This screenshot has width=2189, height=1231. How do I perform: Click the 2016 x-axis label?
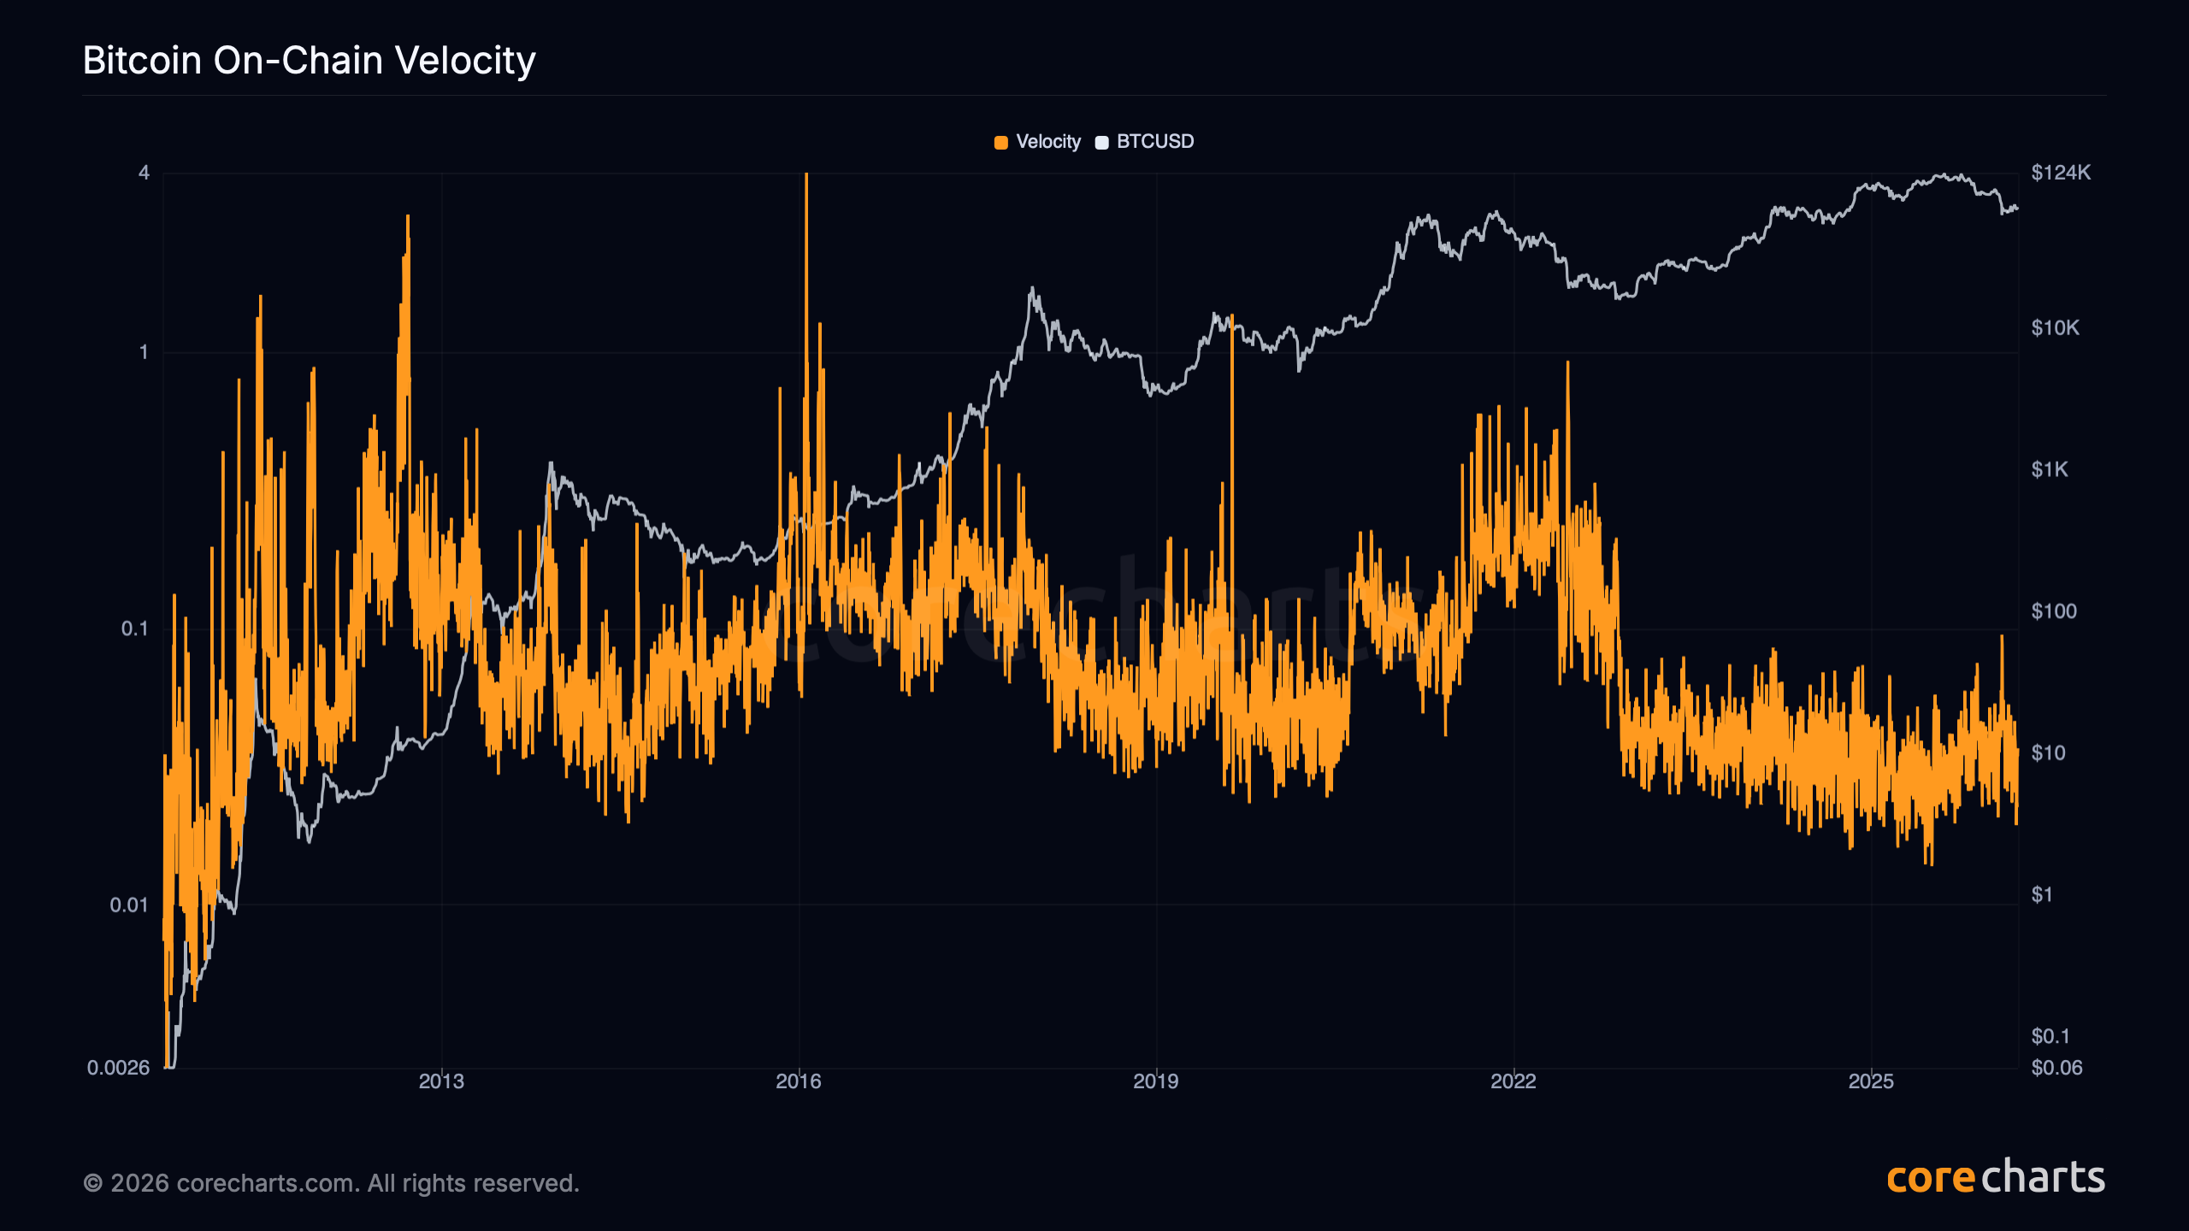[799, 1081]
